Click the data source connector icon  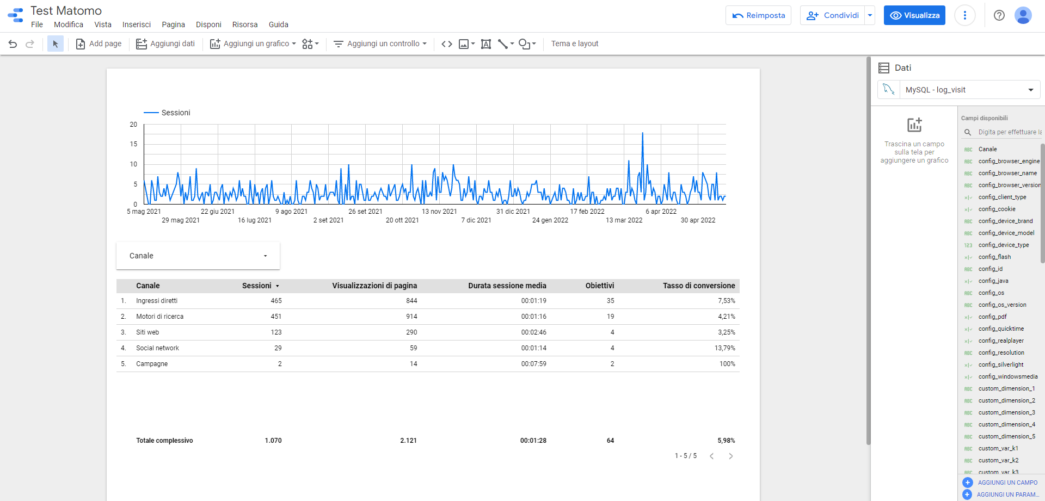coord(889,89)
